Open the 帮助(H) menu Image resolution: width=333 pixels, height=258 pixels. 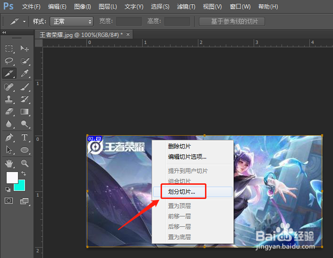268,7
